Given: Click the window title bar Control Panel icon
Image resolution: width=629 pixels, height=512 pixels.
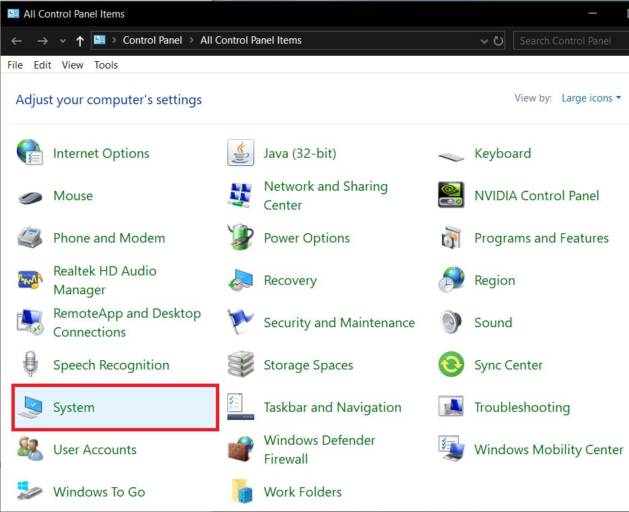Looking at the screenshot, I should pos(13,13).
